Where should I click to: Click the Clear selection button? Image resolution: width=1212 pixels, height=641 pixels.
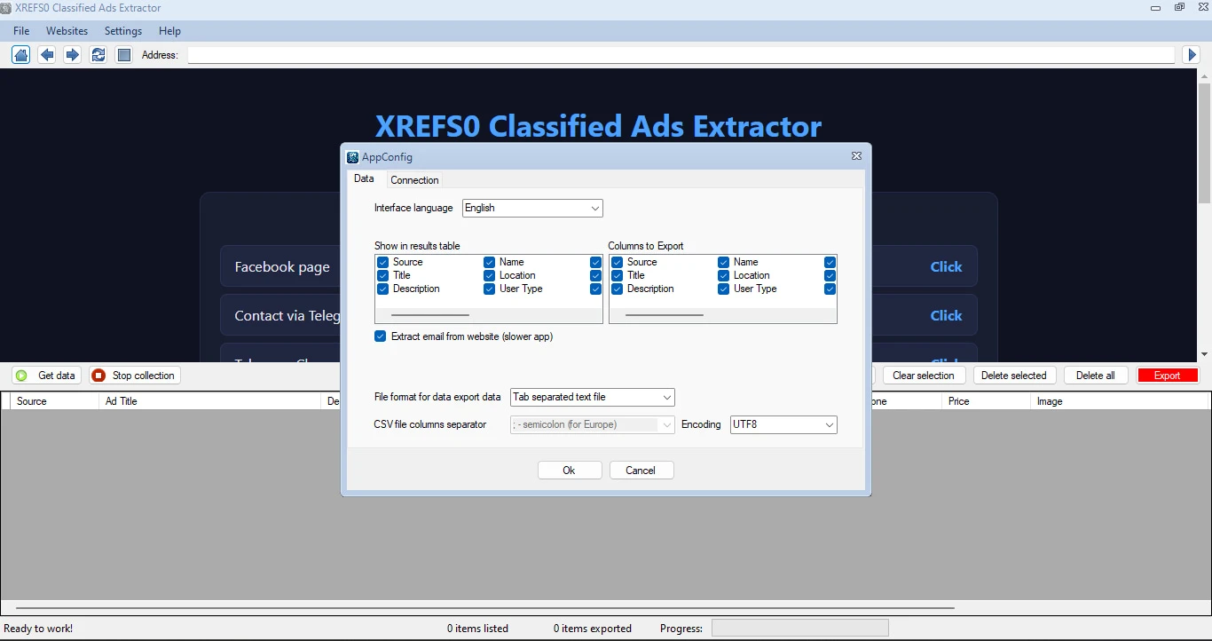pyautogui.click(x=924, y=376)
